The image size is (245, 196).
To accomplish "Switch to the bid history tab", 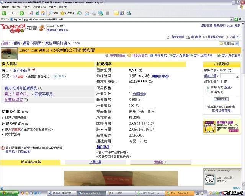I will point(95,162).
